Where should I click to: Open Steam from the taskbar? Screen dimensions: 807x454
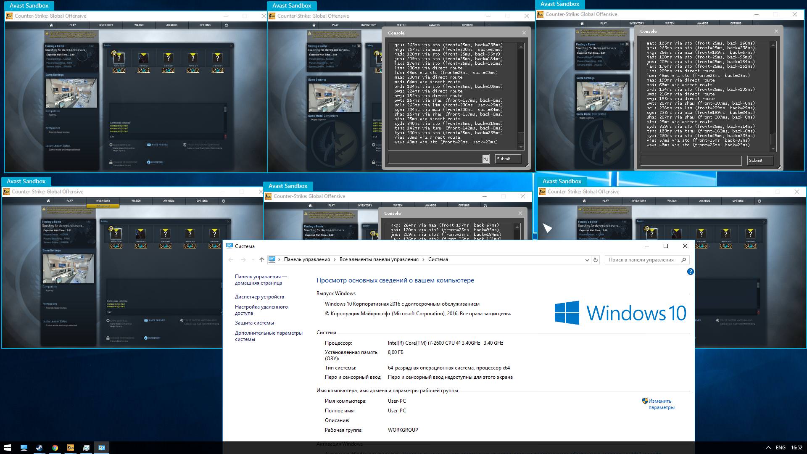pyautogui.click(x=39, y=448)
